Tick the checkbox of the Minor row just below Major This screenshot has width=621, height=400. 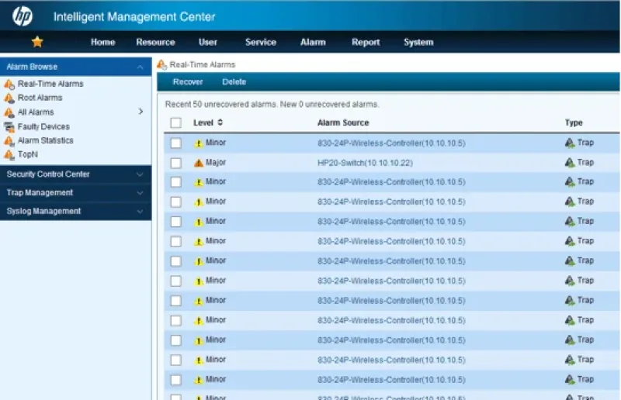tap(176, 182)
